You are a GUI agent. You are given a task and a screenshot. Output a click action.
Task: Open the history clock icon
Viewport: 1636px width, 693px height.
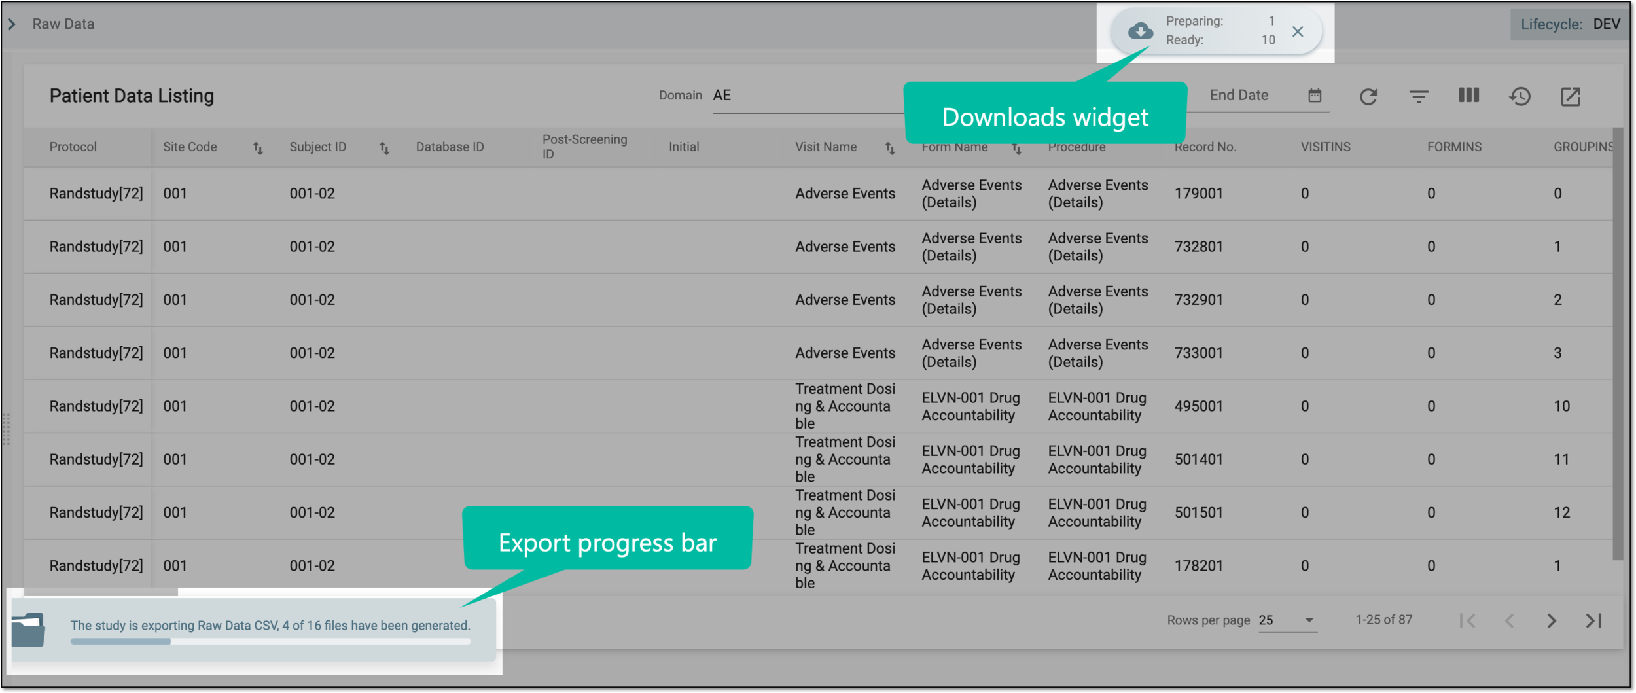point(1520,97)
